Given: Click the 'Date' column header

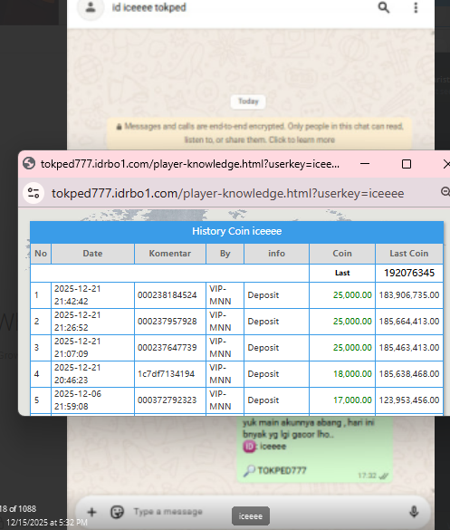Looking at the screenshot, I should [92, 254].
